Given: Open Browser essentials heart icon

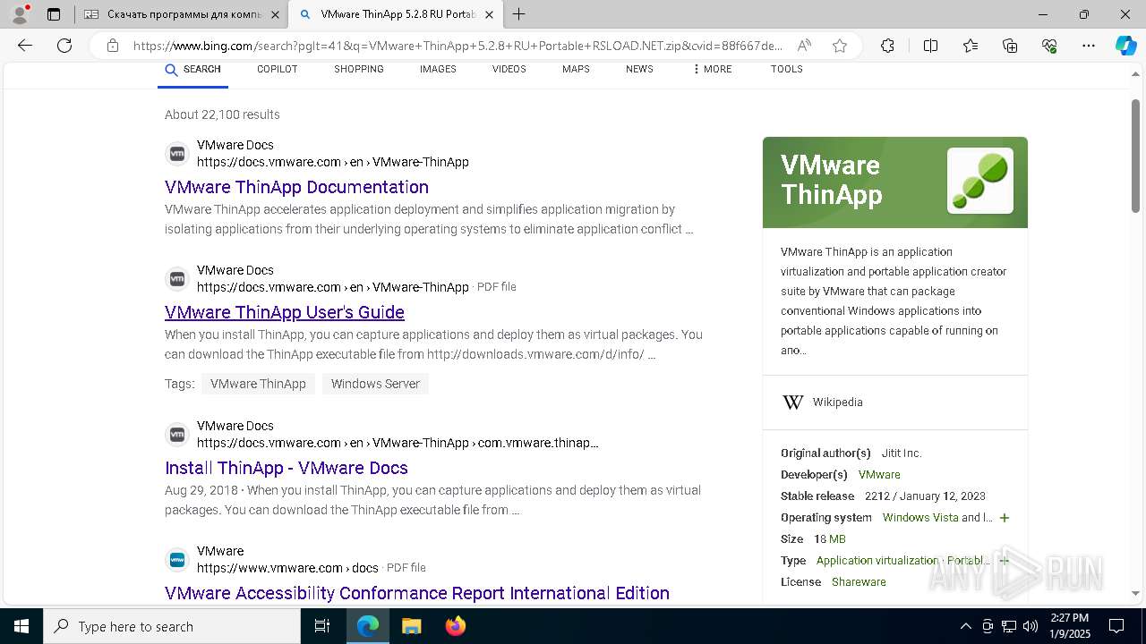Looking at the screenshot, I should point(1049,46).
